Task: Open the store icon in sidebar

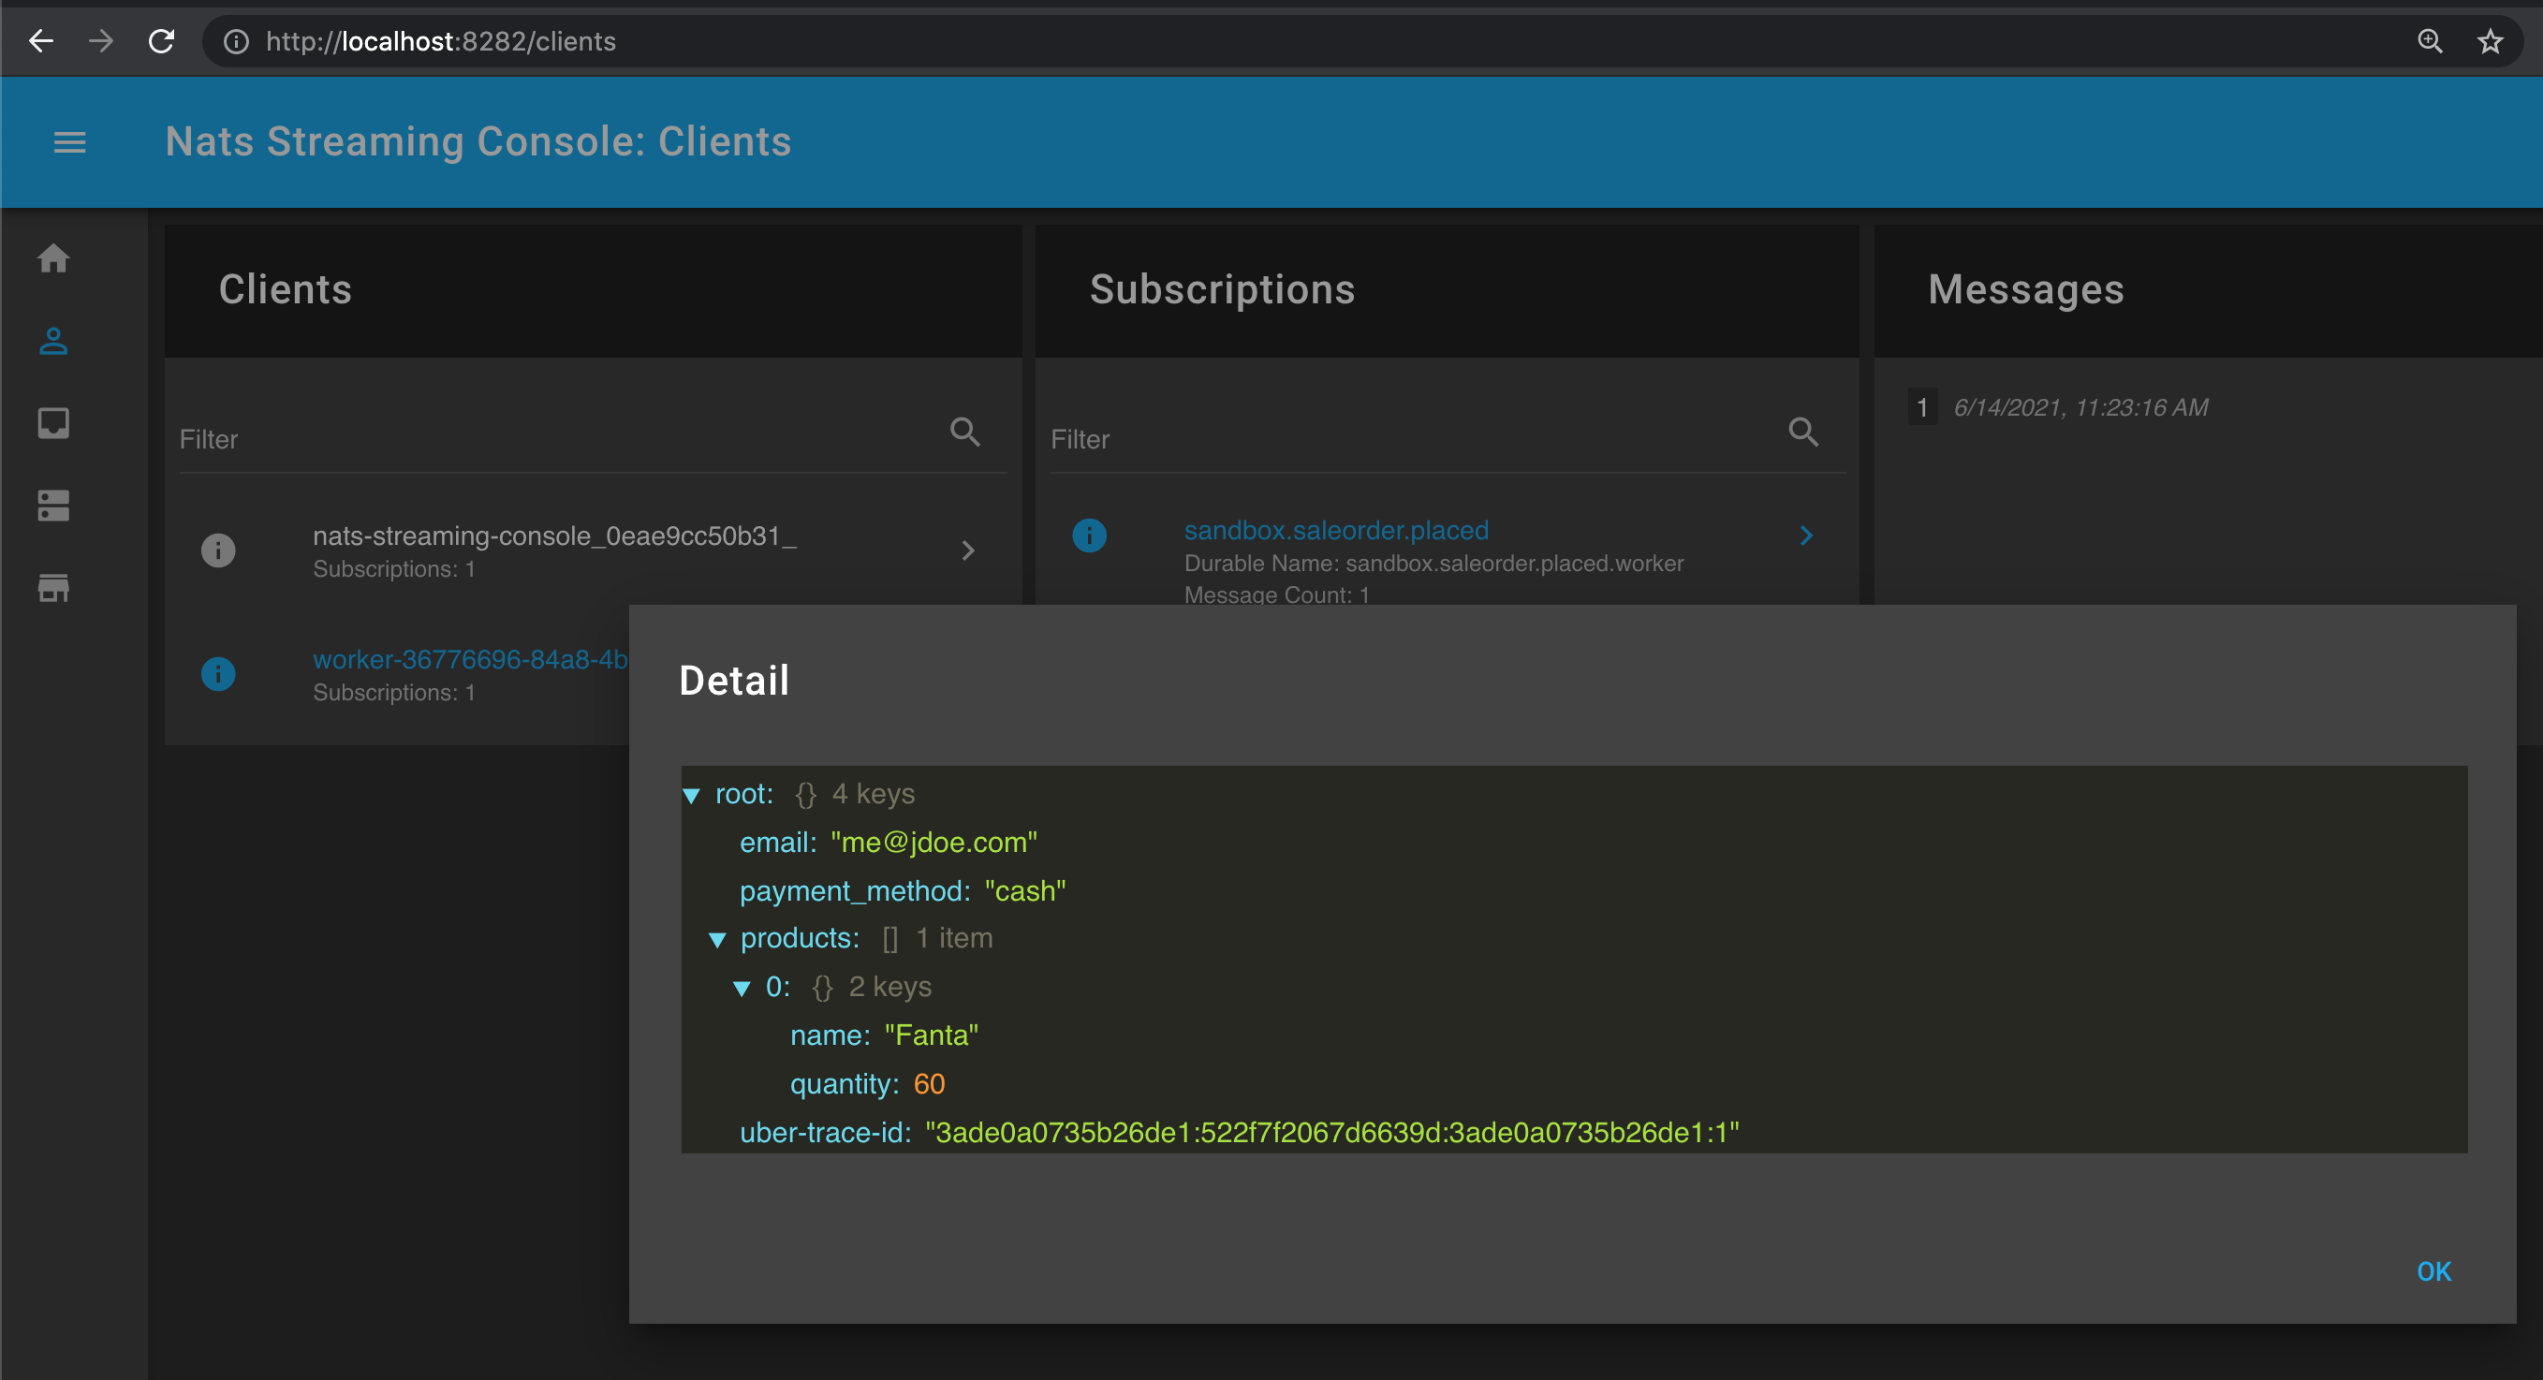Action: pyautogui.click(x=53, y=587)
